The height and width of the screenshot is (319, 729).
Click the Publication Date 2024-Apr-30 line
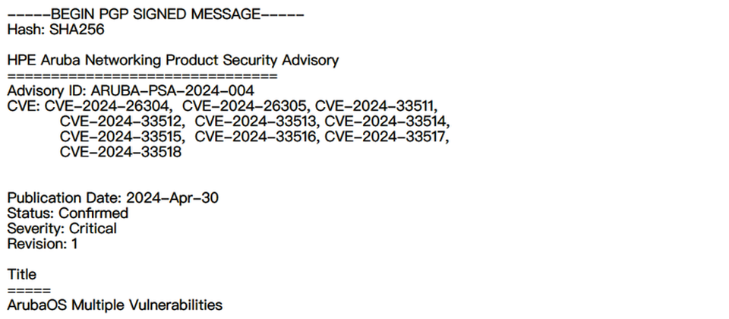113,198
